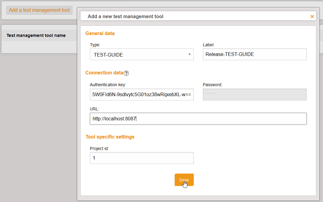This screenshot has height=202, width=323.
Task: Click the dropdown arrow on the Type field
Action: (189, 54)
